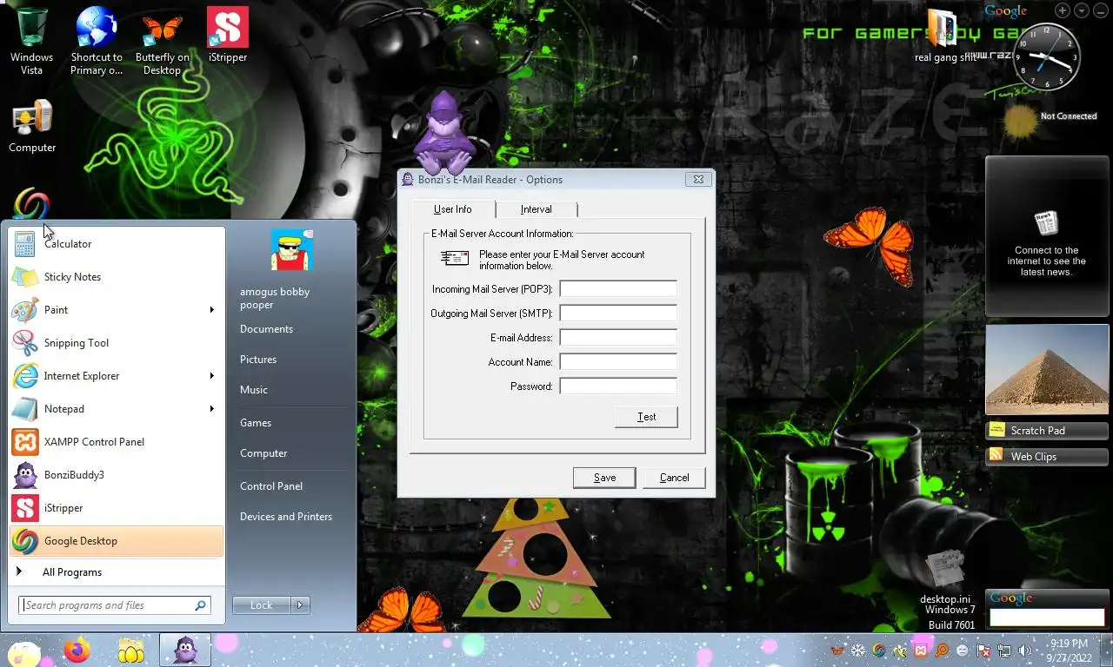Click the snowflake tray icon
This screenshot has width=1113, height=667.
tap(858, 650)
